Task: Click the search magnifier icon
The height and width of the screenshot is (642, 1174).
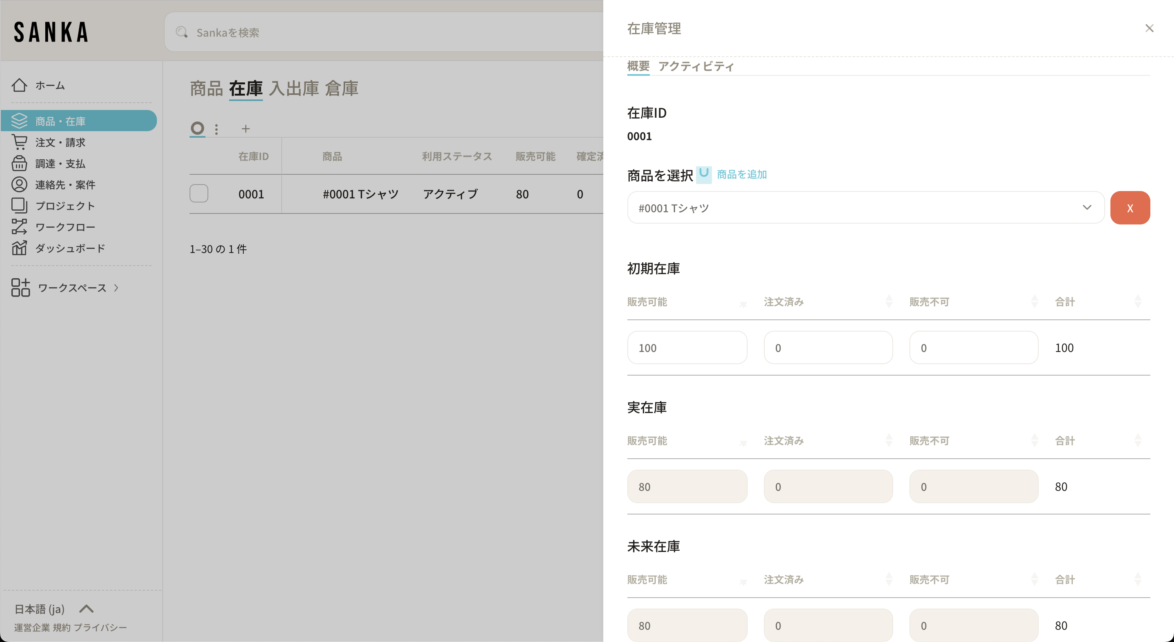Action: click(x=182, y=32)
